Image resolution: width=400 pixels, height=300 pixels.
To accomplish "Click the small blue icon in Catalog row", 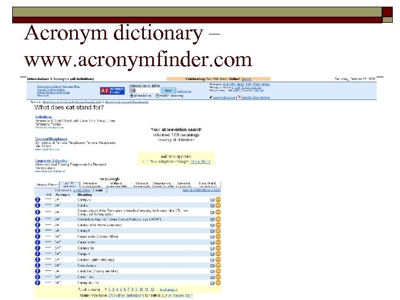I will pyautogui.click(x=212, y=206).
